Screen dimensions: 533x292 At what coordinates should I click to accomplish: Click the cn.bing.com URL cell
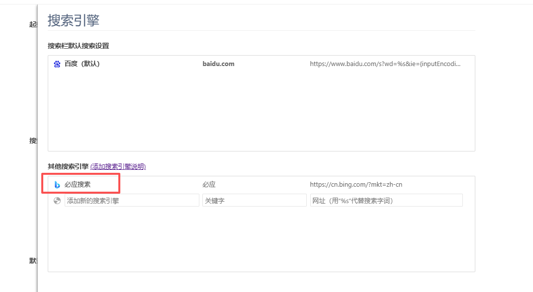[x=355, y=185]
